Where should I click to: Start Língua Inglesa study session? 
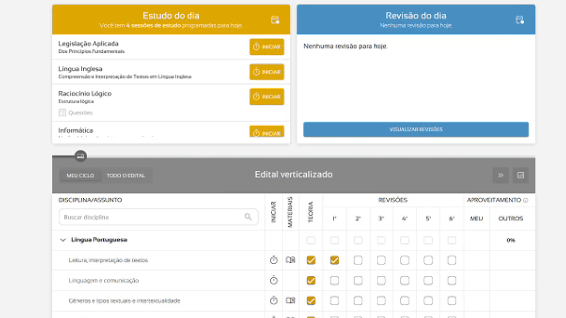(267, 72)
